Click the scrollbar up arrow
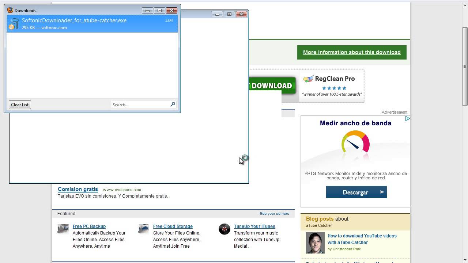The image size is (468, 263). coord(465,4)
